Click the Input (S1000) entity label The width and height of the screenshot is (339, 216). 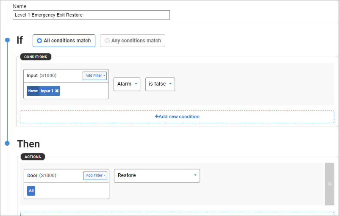click(42, 75)
